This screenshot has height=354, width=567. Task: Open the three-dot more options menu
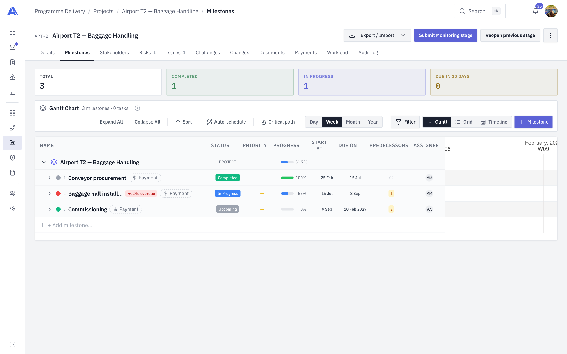[x=550, y=35]
